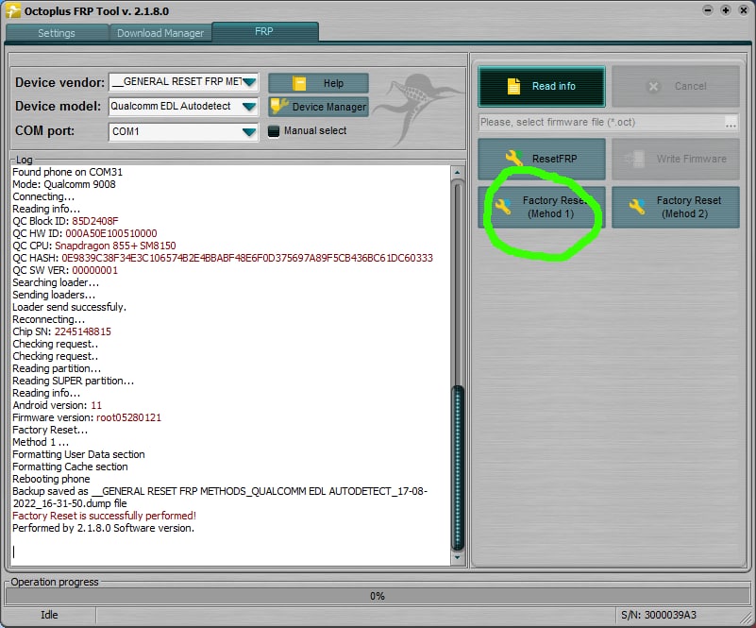Run Factory Reset (Mehod 1)
The width and height of the screenshot is (756, 628).
[542, 208]
